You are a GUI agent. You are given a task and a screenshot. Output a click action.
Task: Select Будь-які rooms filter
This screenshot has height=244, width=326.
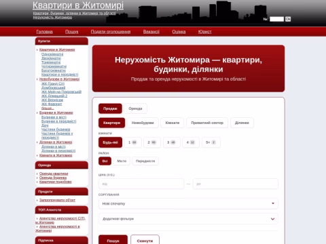(x=110, y=142)
